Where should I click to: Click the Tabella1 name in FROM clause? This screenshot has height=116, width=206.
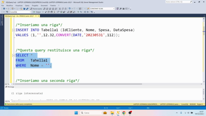(39, 60)
